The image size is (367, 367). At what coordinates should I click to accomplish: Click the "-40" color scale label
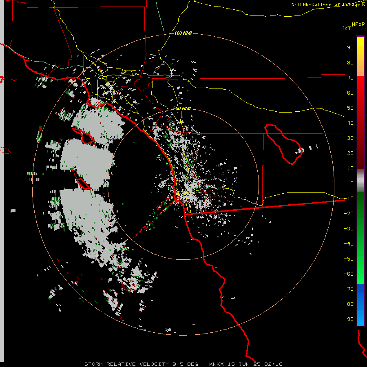click(x=349, y=244)
